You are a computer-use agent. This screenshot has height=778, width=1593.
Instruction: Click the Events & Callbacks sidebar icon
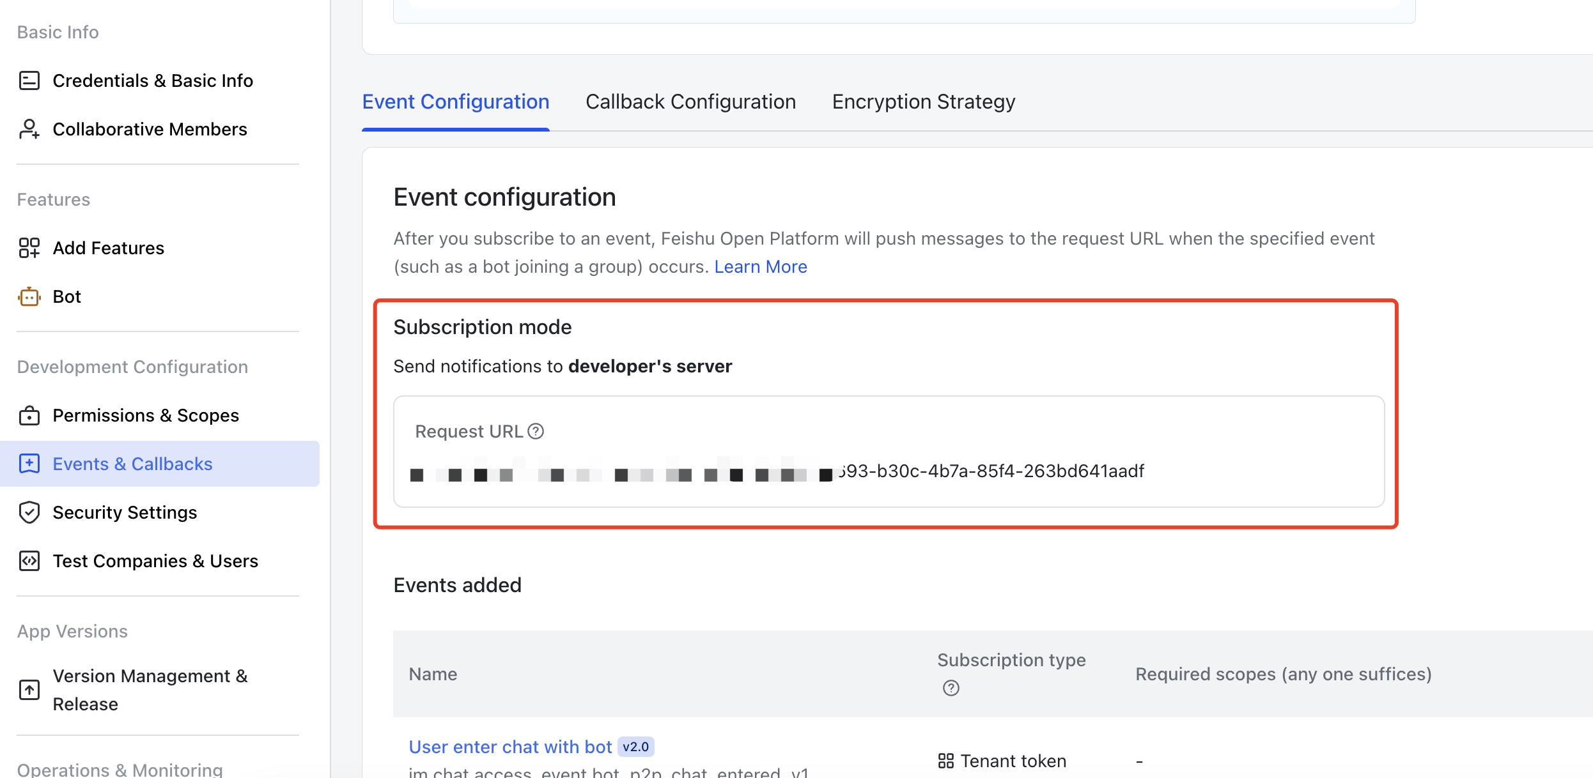pyautogui.click(x=29, y=464)
